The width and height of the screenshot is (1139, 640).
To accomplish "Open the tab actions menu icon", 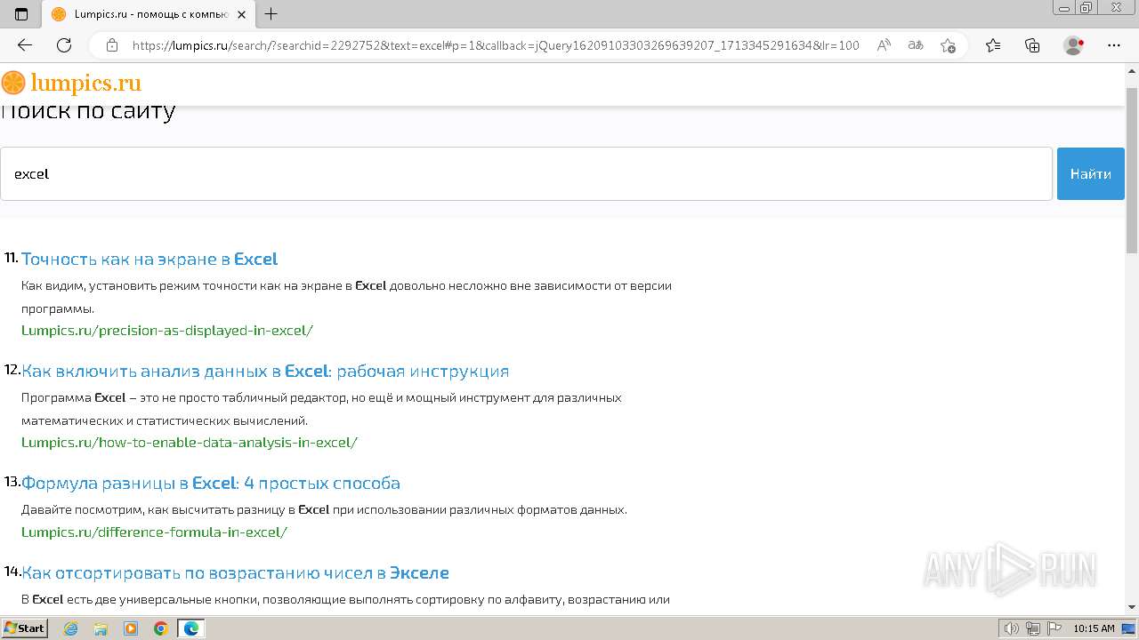I will pos(21,14).
